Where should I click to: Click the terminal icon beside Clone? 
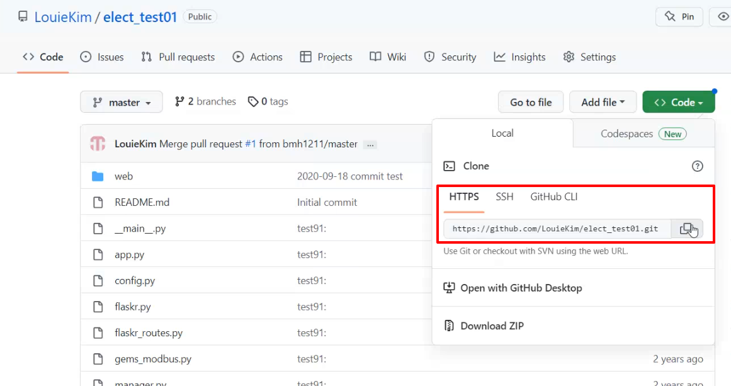tap(449, 166)
